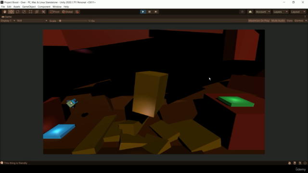
Task: Open the cloud services window
Action: pos(250,12)
